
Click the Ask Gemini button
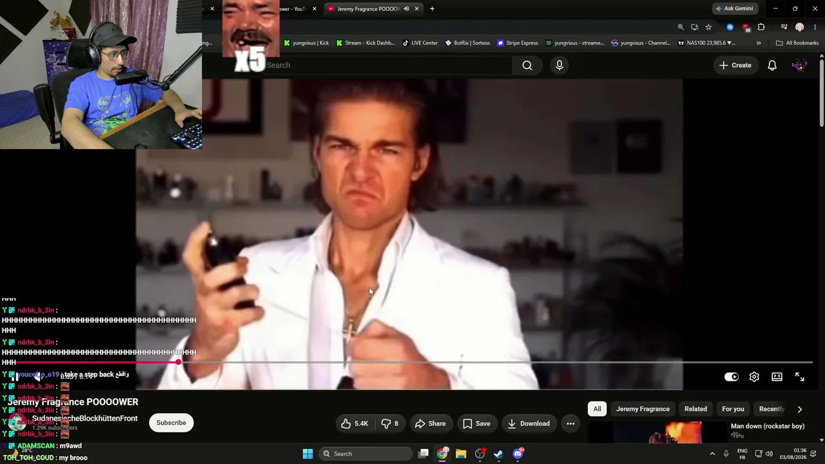click(x=734, y=8)
